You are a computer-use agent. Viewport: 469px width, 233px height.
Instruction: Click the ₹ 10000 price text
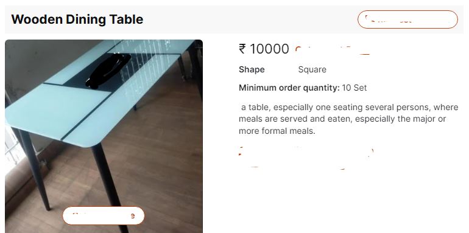264,49
